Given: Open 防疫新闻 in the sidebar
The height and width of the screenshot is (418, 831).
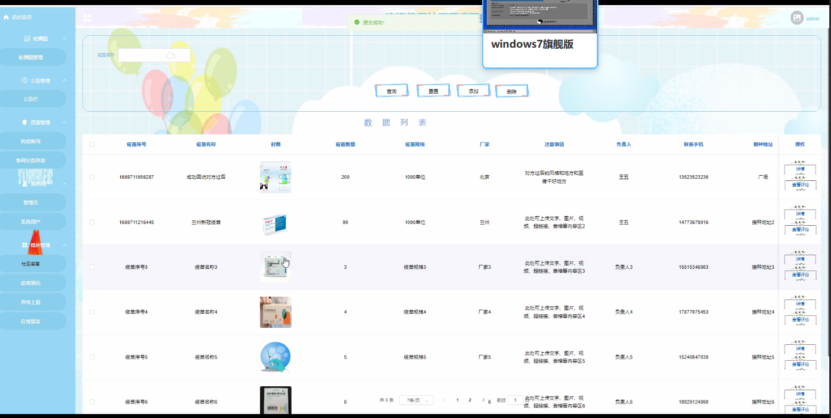Looking at the screenshot, I should (33, 141).
